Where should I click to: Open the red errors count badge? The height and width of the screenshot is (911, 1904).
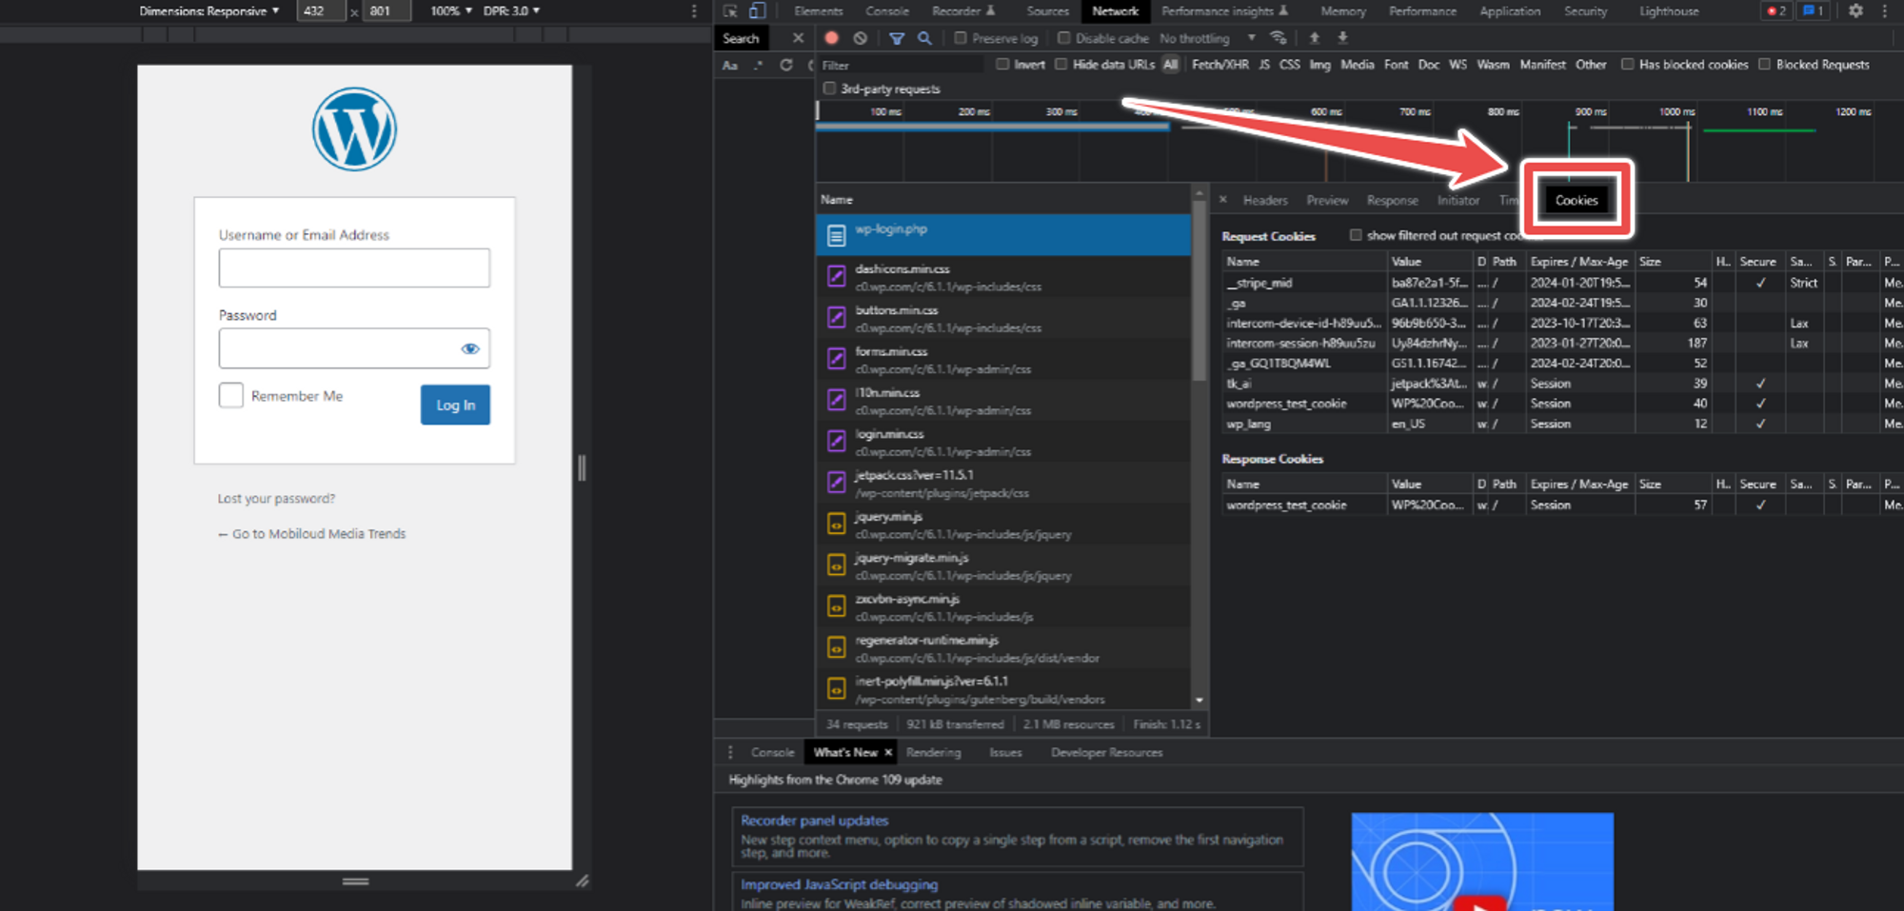pyautogui.click(x=1776, y=11)
